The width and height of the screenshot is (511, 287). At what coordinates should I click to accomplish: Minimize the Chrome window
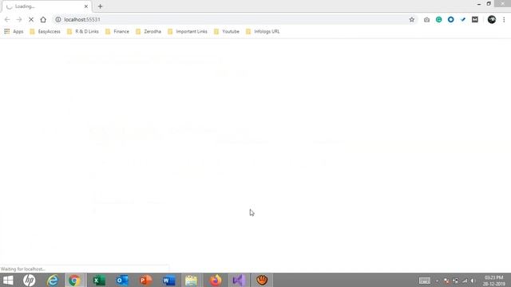point(479,4)
